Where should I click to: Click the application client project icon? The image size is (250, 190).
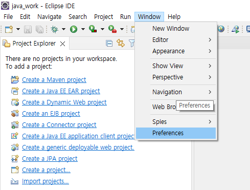tap(15, 136)
